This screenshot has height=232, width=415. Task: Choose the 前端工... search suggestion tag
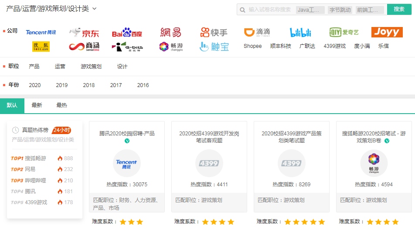[370, 10]
